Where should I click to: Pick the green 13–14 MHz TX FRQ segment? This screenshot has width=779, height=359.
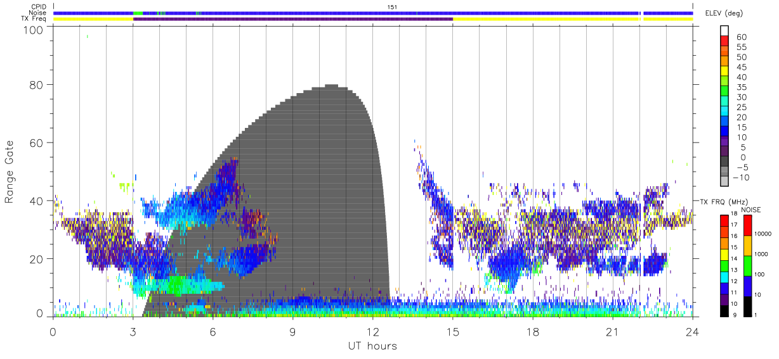click(724, 265)
